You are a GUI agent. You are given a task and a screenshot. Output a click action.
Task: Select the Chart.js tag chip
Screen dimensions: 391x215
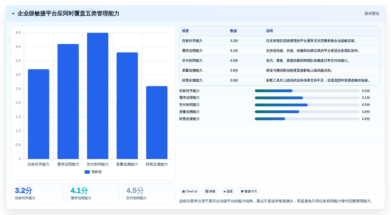click(190, 192)
